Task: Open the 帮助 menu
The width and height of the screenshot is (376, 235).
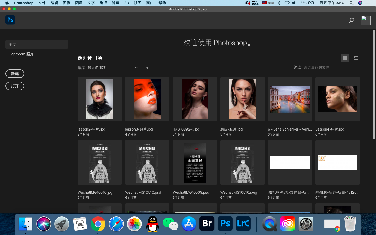Action: point(162,3)
